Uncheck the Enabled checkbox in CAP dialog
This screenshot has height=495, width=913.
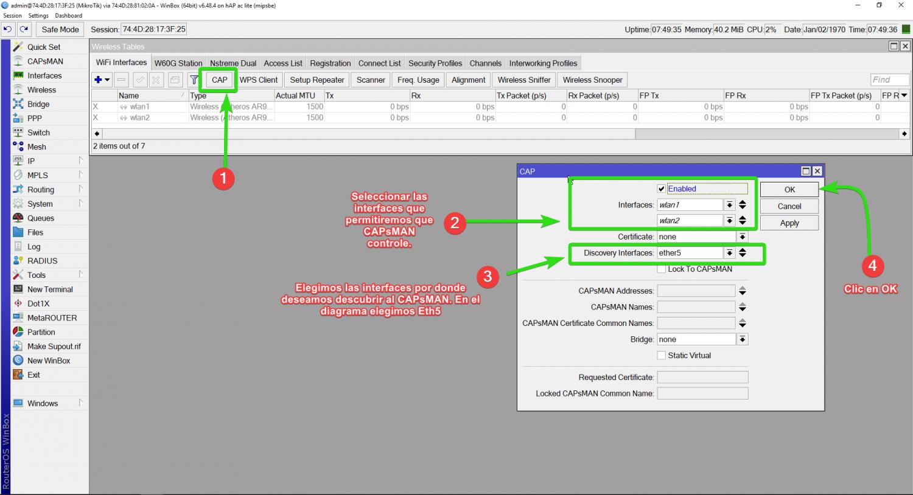(x=662, y=189)
